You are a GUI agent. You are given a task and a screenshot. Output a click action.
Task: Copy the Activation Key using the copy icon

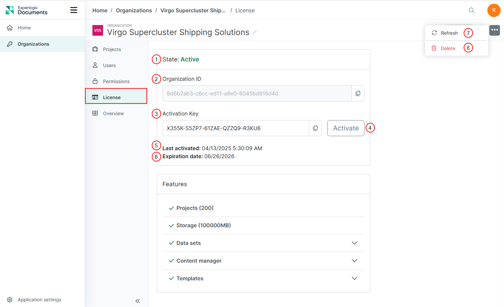[x=315, y=128]
